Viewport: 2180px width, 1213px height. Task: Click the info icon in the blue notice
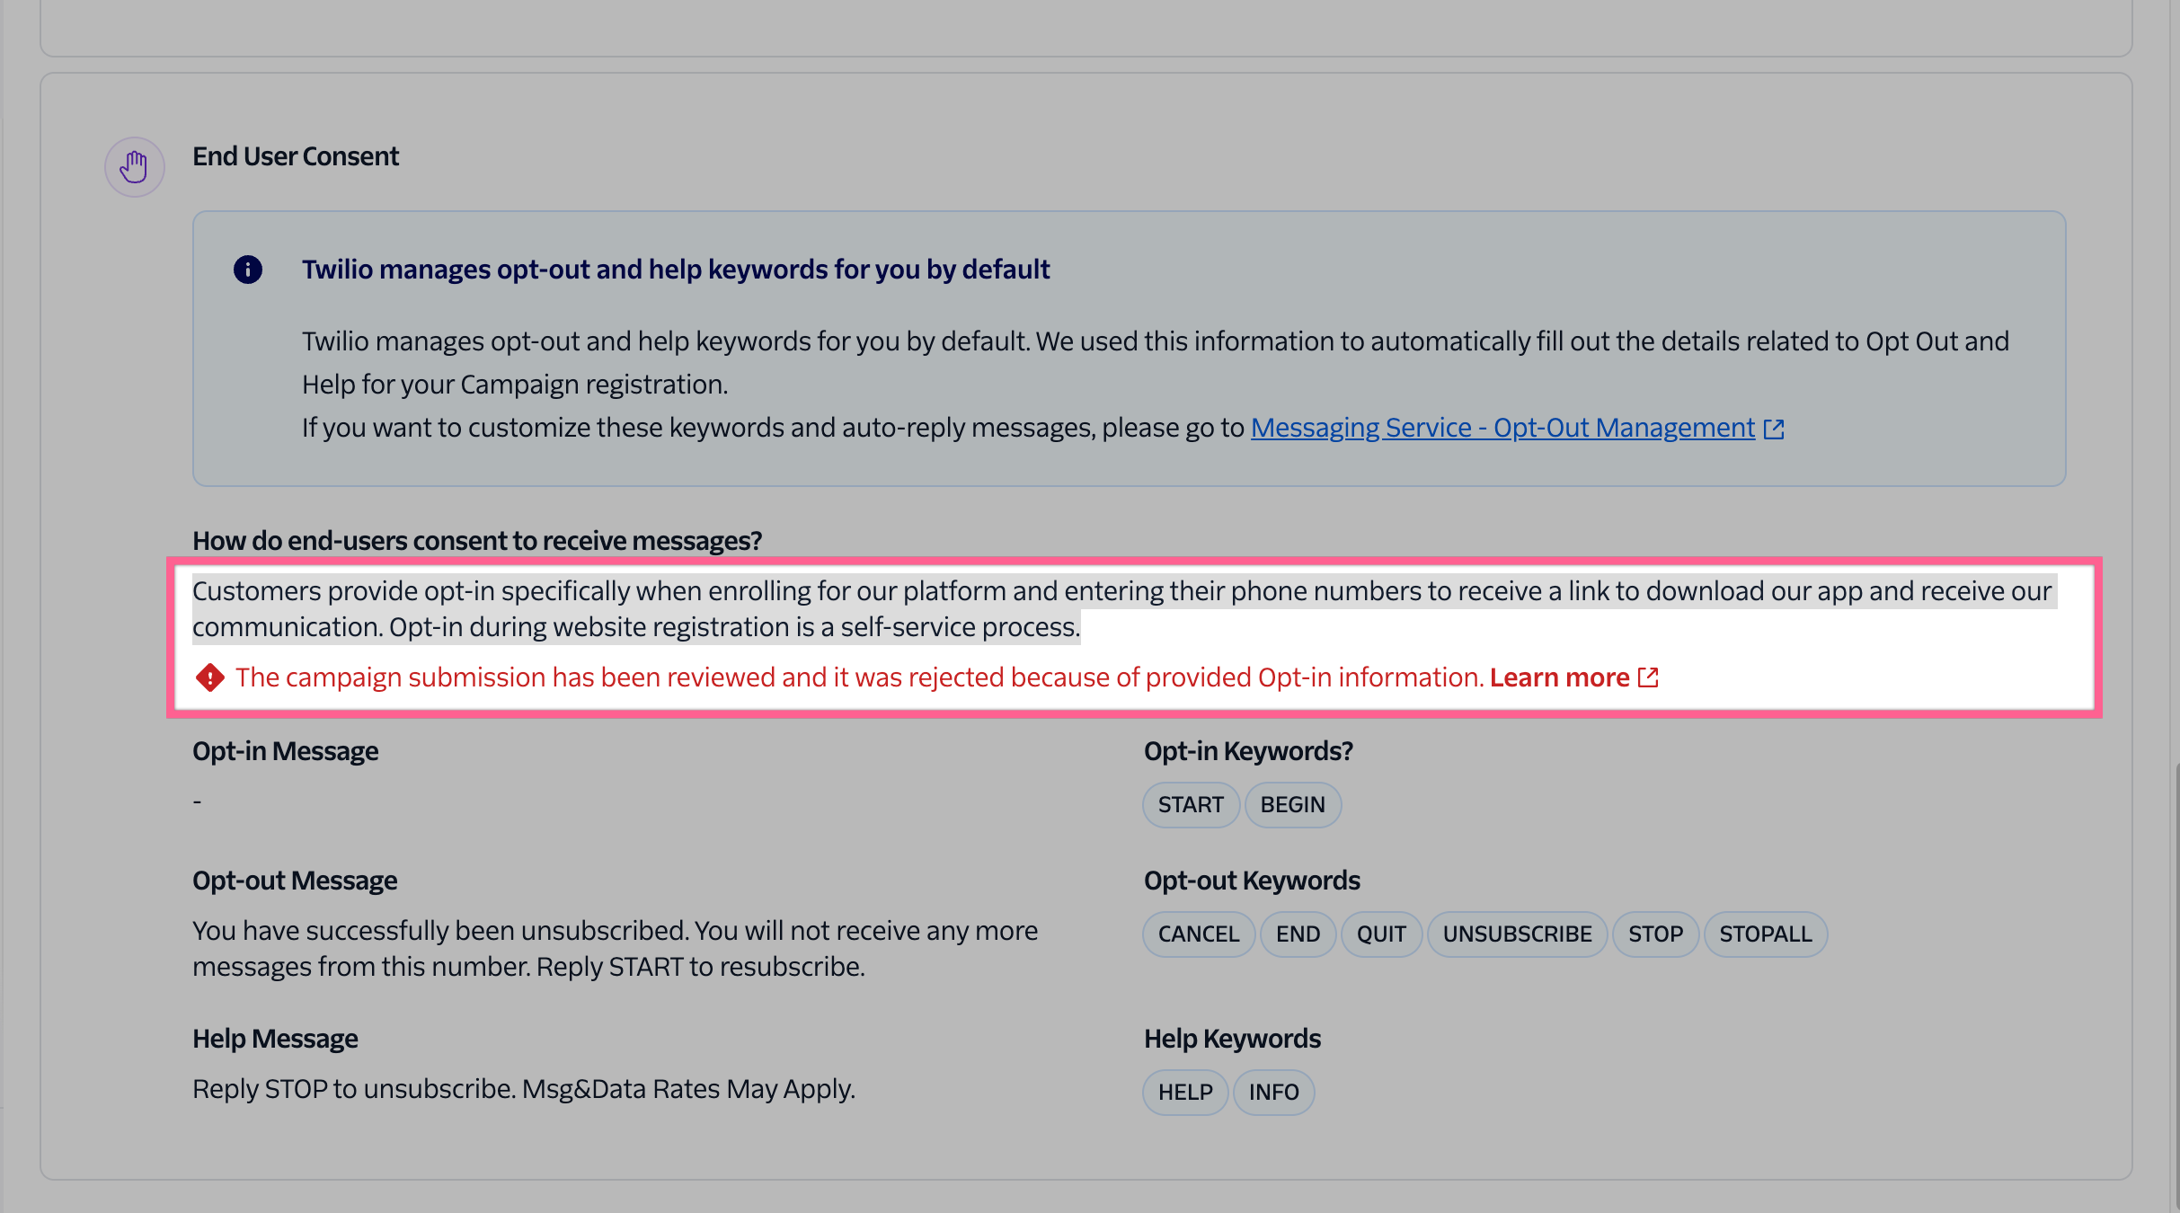tap(247, 269)
